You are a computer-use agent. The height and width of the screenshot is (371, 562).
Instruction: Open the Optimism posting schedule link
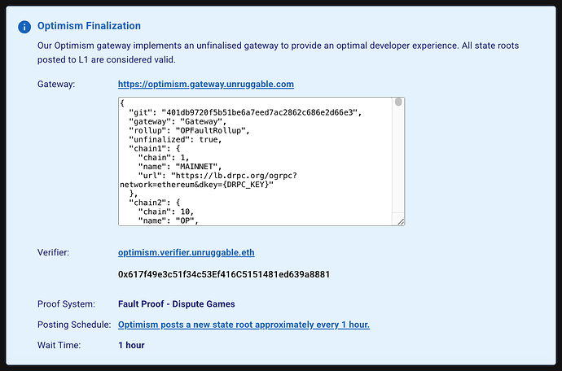[x=244, y=325]
